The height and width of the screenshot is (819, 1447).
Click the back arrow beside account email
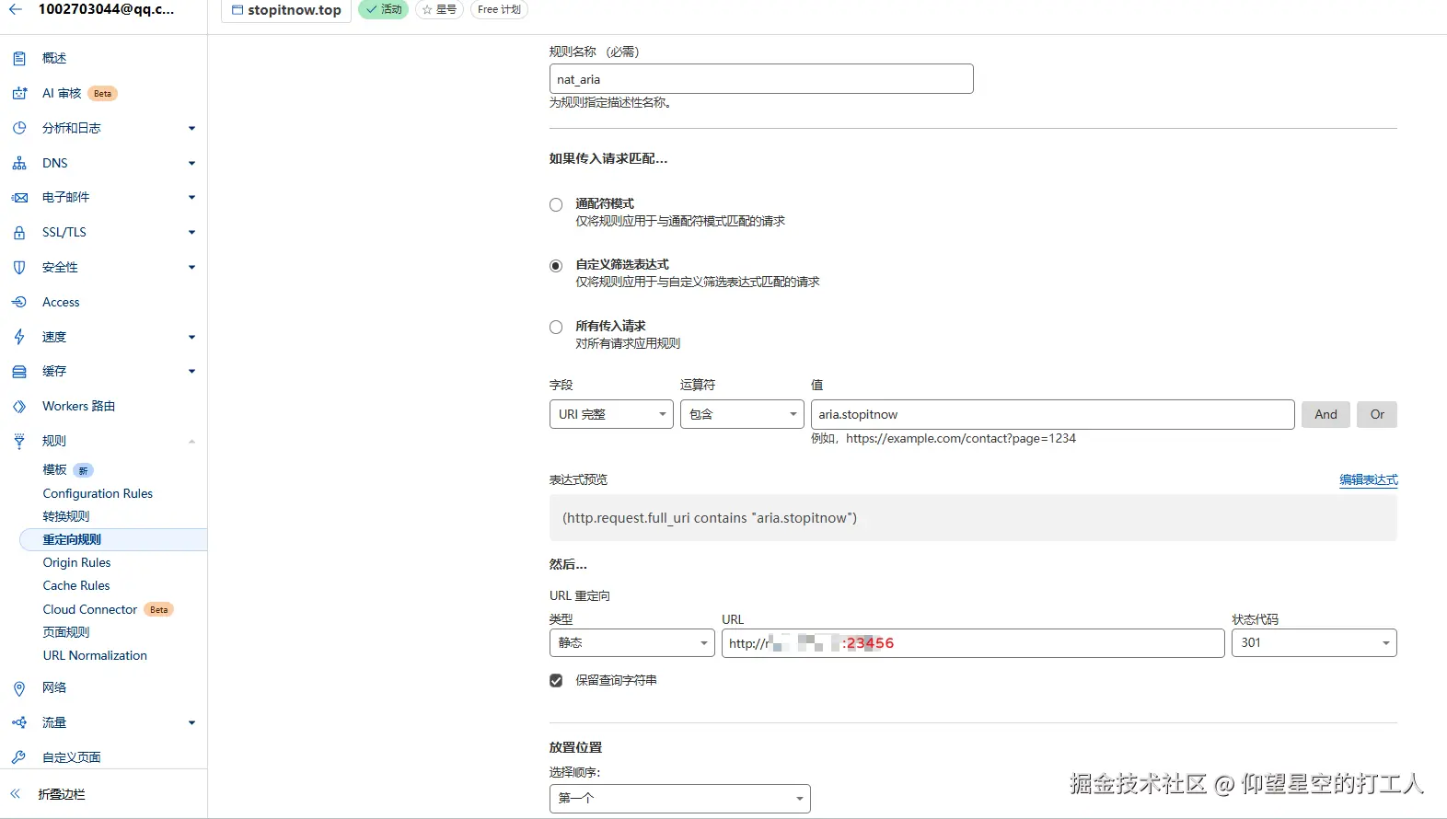tap(16, 9)
